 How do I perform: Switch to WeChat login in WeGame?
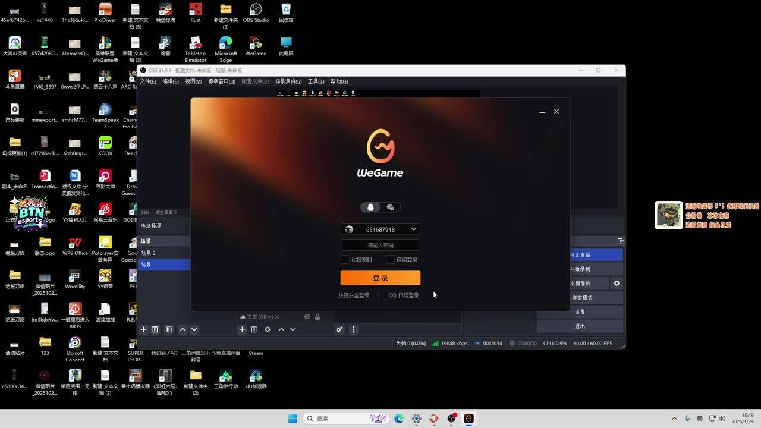click(390, 207)
